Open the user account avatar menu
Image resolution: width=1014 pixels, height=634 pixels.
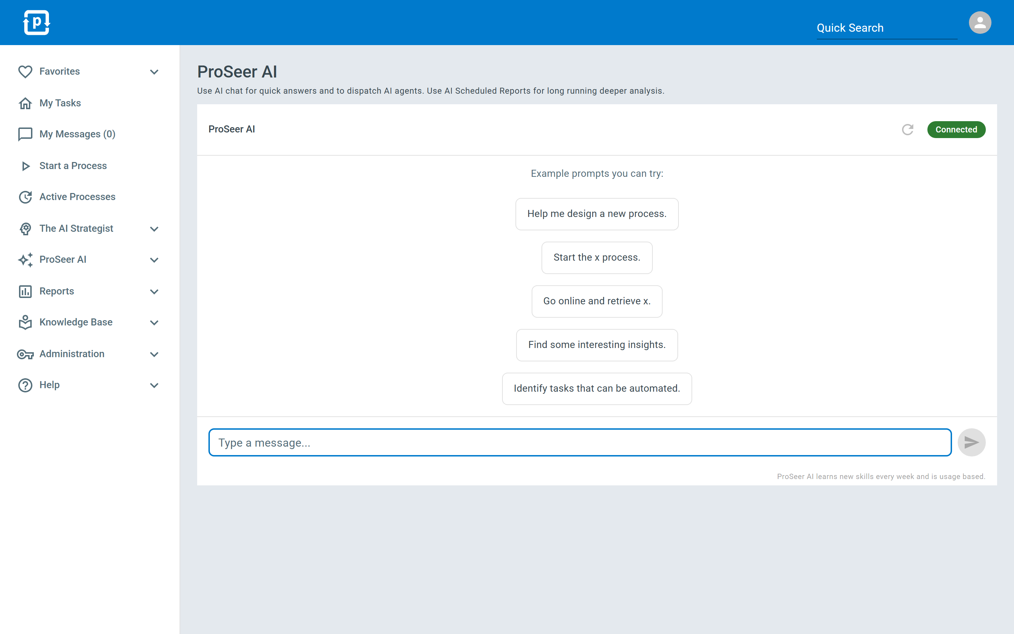[x=979, y=23]
